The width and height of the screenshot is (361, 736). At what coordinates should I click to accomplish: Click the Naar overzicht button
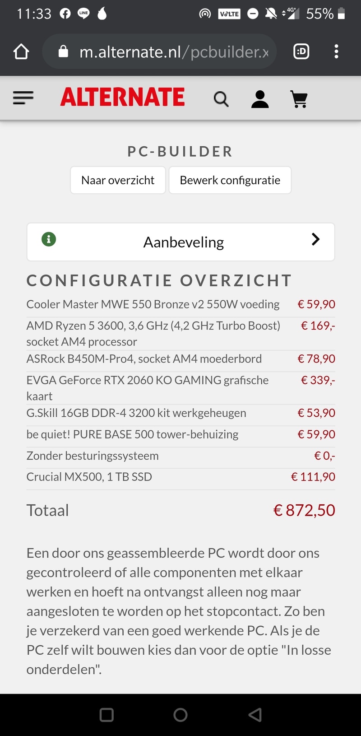pos(118,180)
